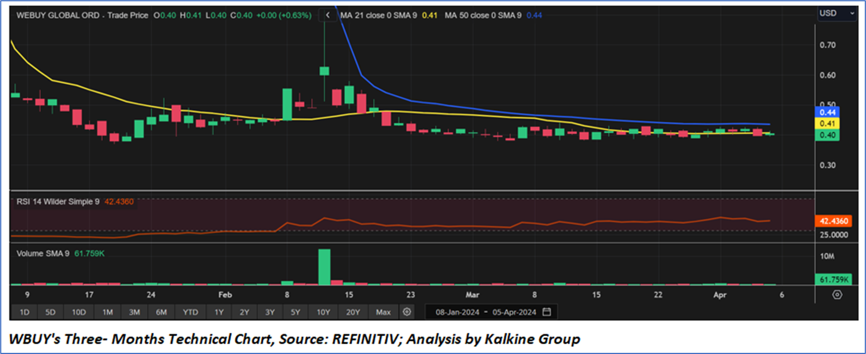
Task: Click the calendar icon in date range
Action: (546, 312)
